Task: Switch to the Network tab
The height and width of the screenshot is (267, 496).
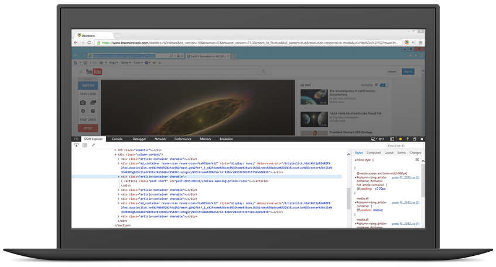Action: pyautogui.click(x=160, y=139)
